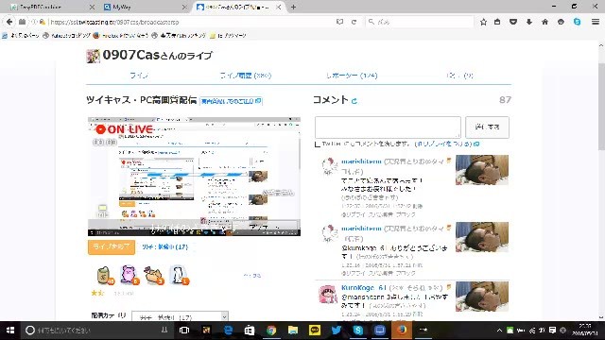This screenshot has height=340, width=605.
Task: Open Twitter from the Windows taskbar
Action: point(337,330)
